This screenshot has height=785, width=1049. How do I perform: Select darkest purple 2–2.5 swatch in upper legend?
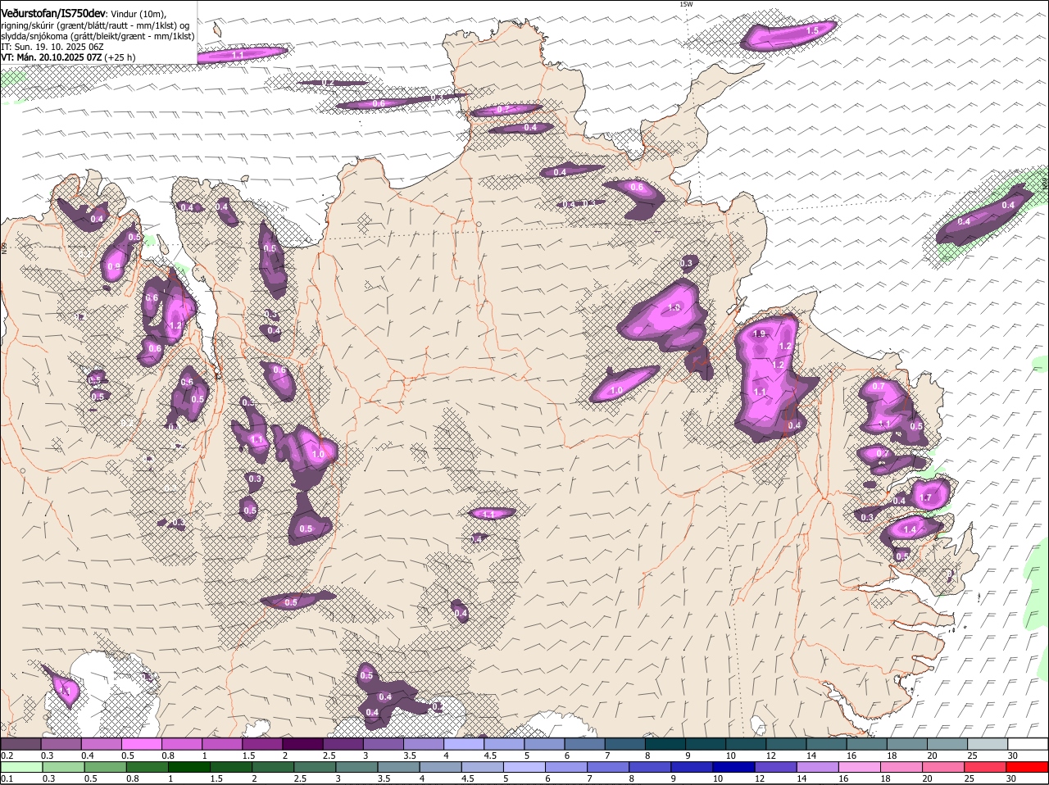pos(302,743)
